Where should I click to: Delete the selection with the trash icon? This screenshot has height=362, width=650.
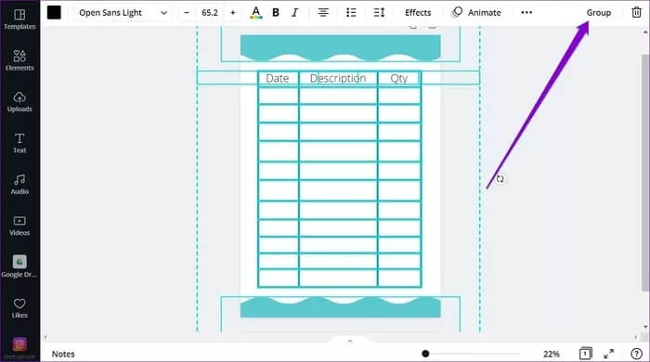click(636, 12)
